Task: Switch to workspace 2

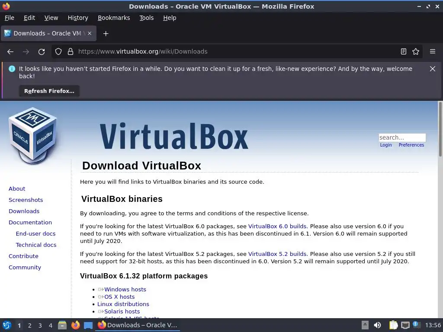Action: pyautogui.click(x=30, y=326)
